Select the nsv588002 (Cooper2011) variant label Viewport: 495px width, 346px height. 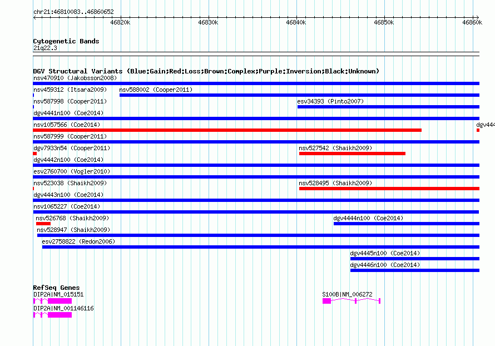tap(156, 90)
